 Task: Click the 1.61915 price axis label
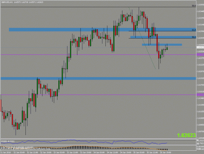click(200, 78)
